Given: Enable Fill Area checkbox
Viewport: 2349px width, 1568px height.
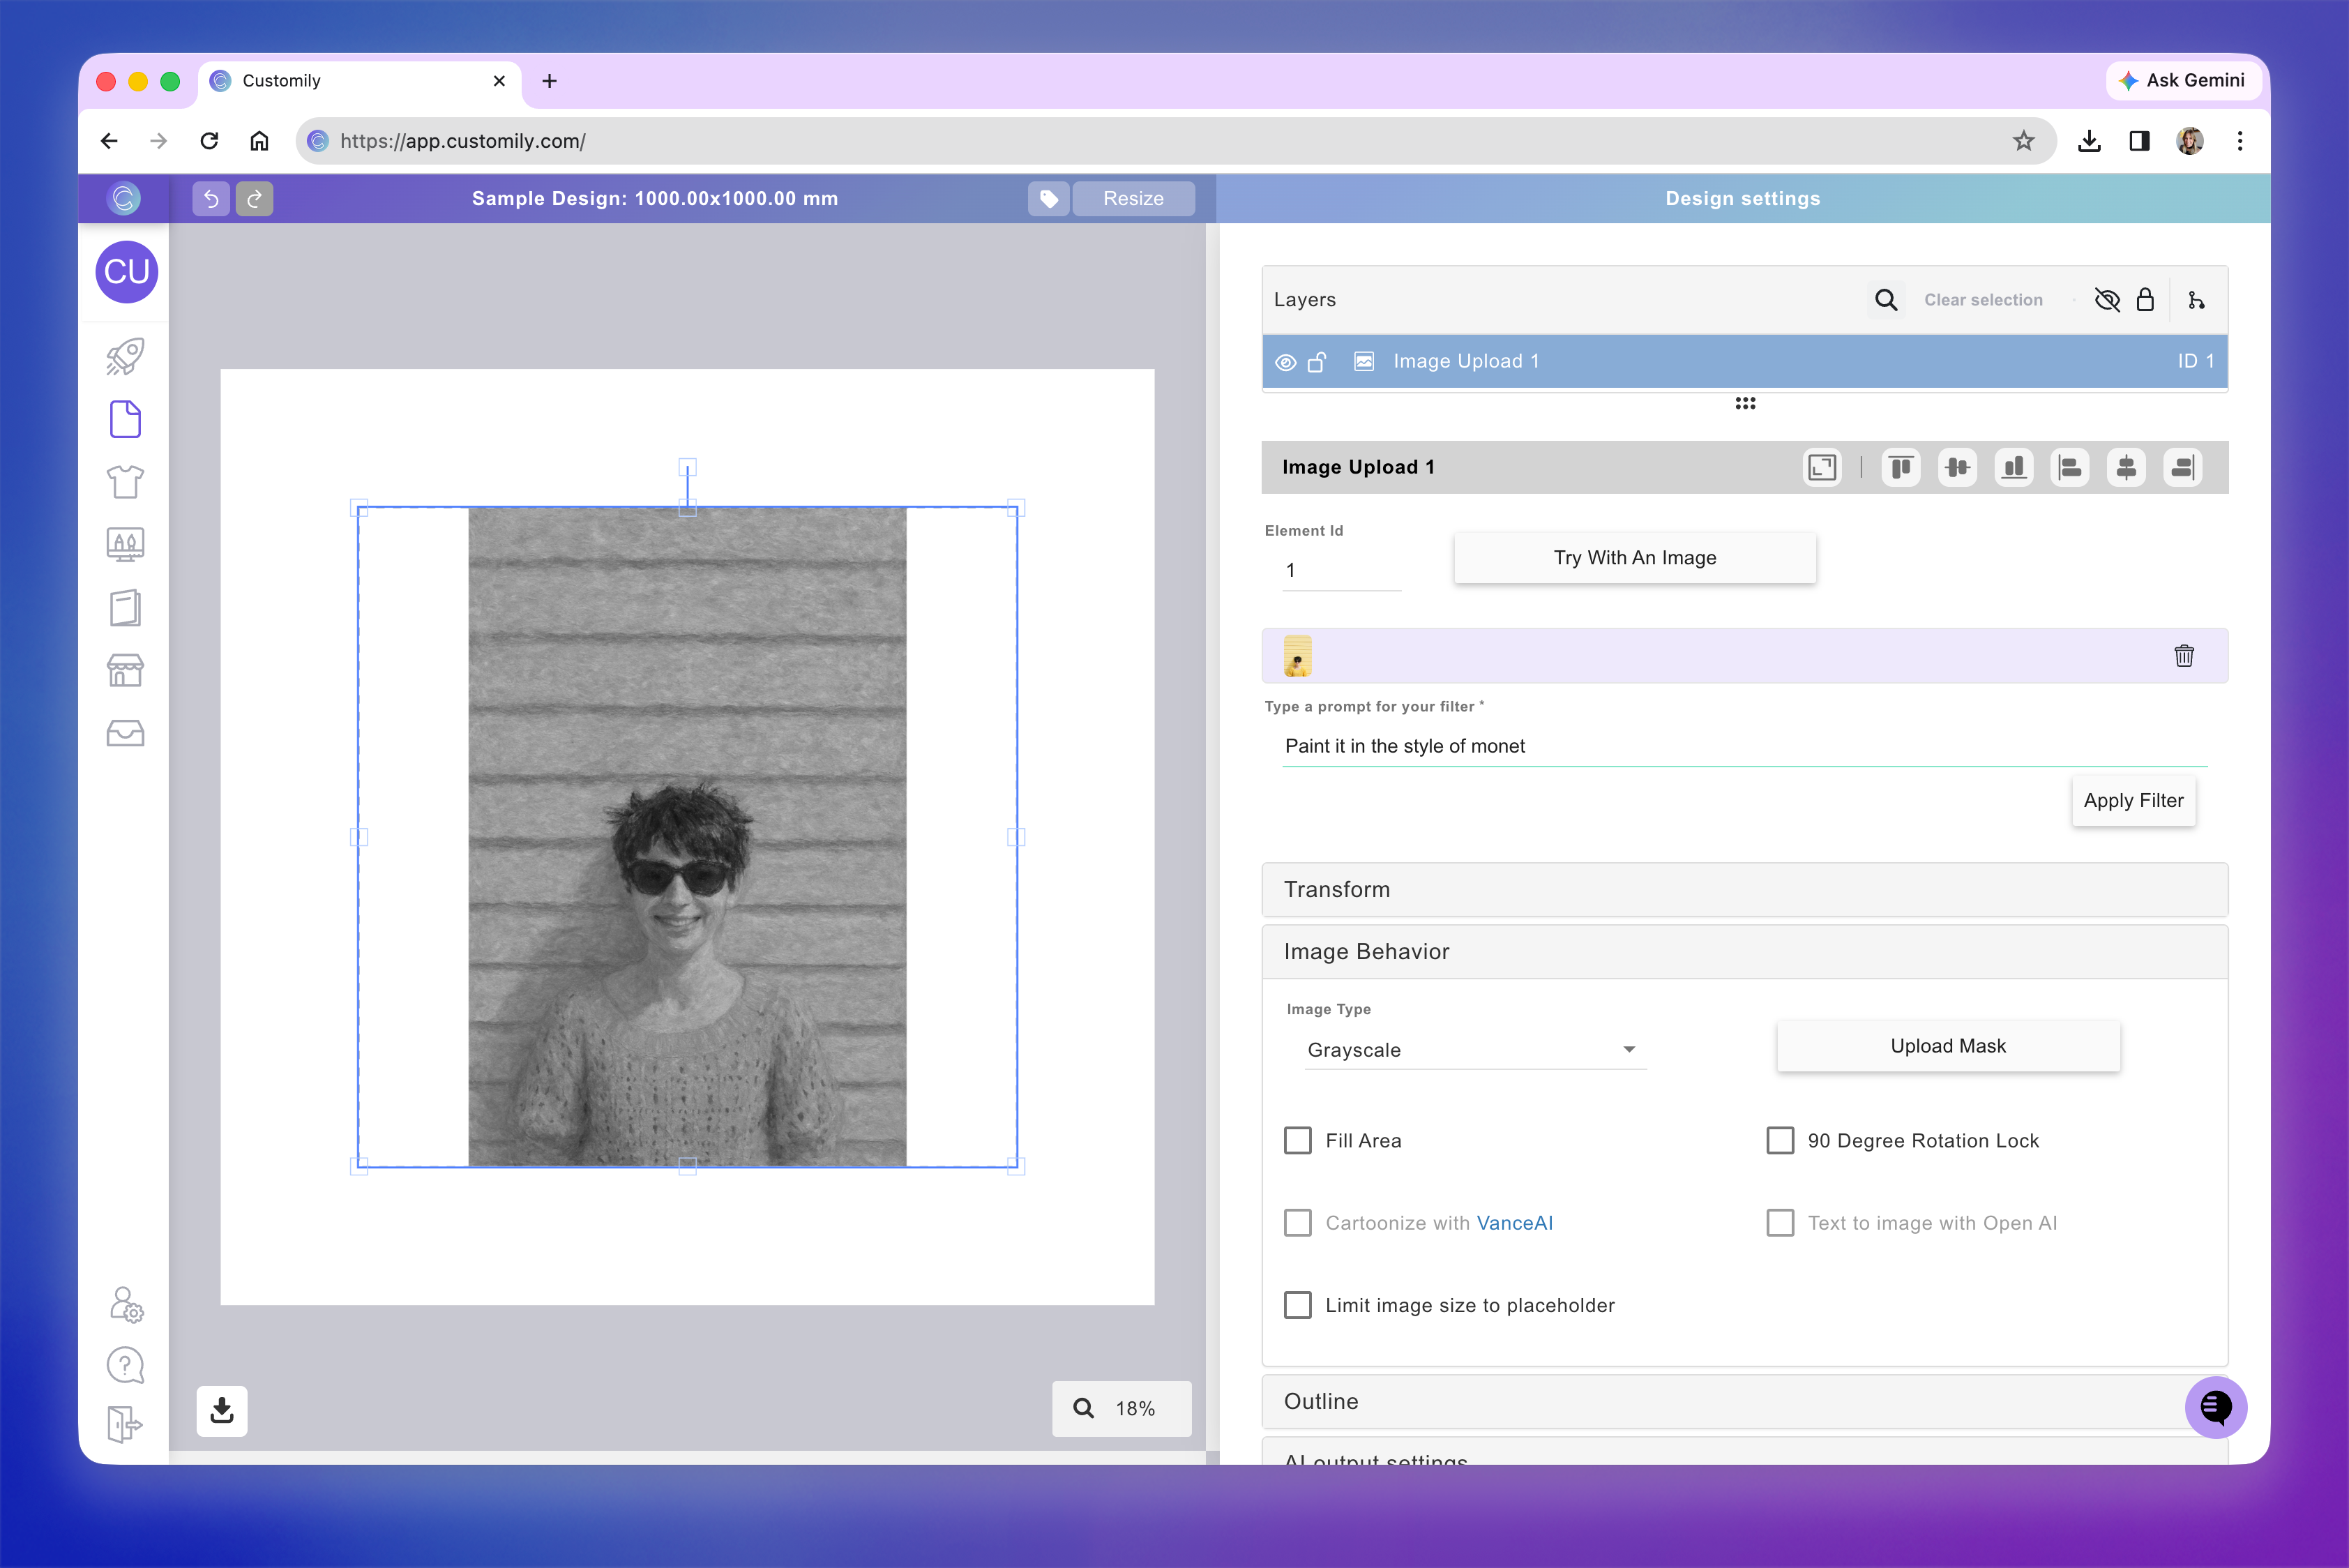Looking at the screenshot, I should click(1297, 1141).
